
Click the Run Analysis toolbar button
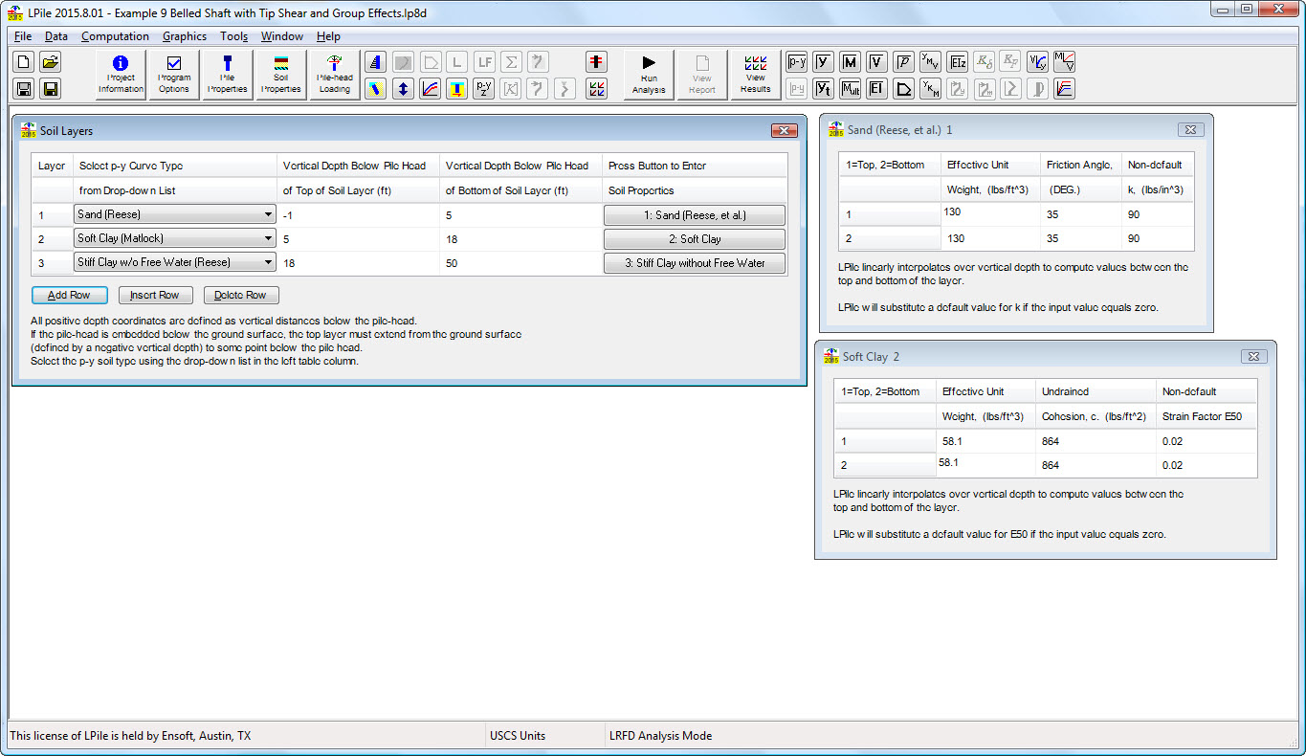(x=648, y=75)
